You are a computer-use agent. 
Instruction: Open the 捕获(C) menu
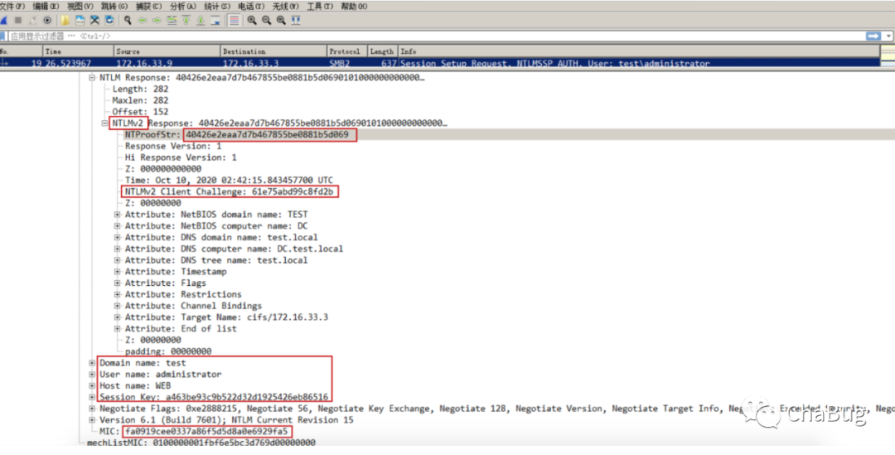[x=148, y=7]
